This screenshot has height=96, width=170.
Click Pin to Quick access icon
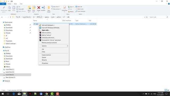4,8
